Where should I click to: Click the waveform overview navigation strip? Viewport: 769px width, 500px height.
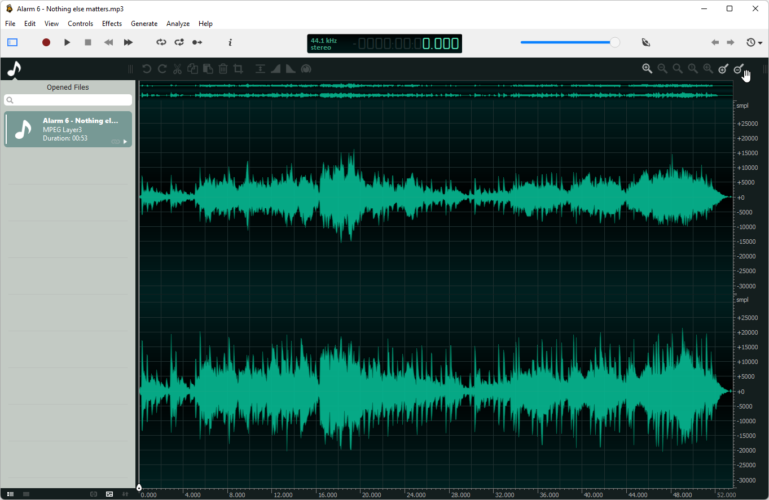coord(436,90)
